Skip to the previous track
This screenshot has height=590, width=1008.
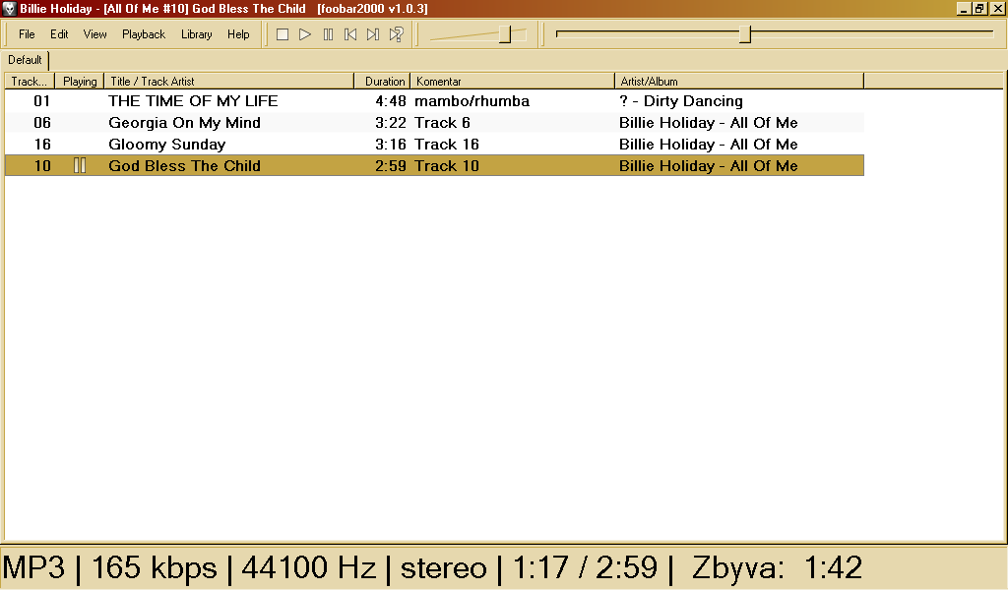tap(350, 34)
